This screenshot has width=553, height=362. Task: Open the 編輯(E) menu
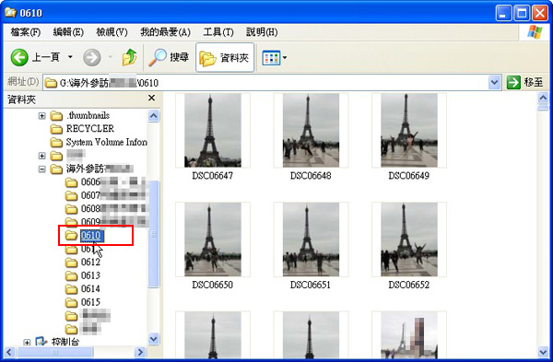coord(68,32)
